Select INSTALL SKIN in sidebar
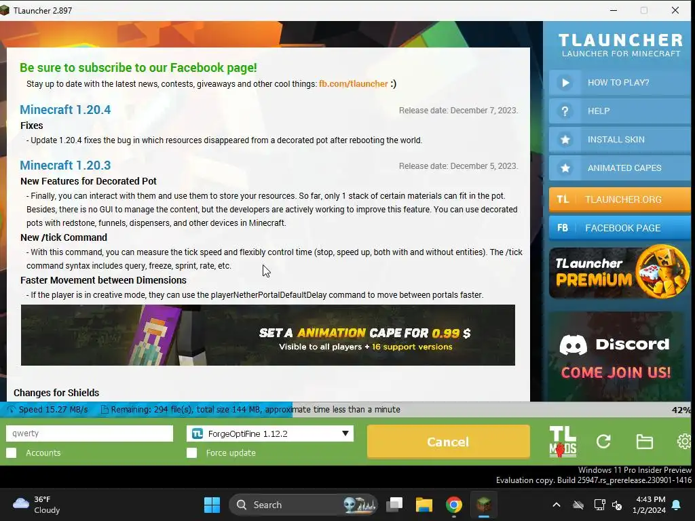 pyautogui.click(x=620, y=140)
